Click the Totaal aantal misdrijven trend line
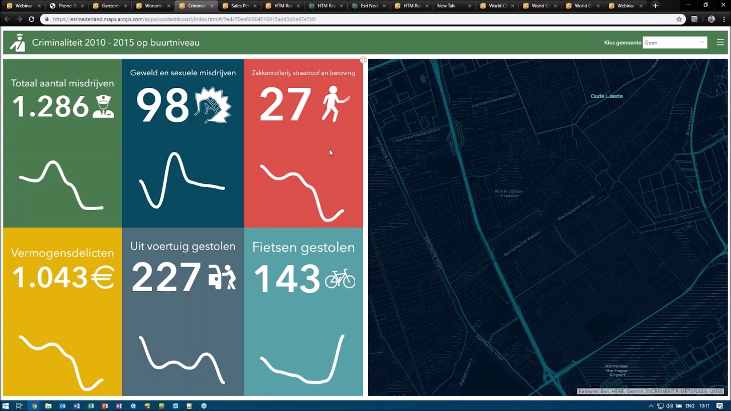This screenshot has width=731, height=411. tap(61, 186)
